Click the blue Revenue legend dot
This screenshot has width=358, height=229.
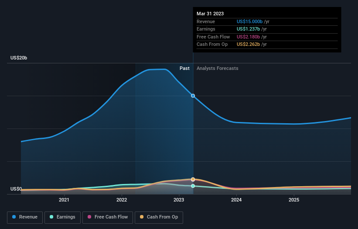click(14, 217)
